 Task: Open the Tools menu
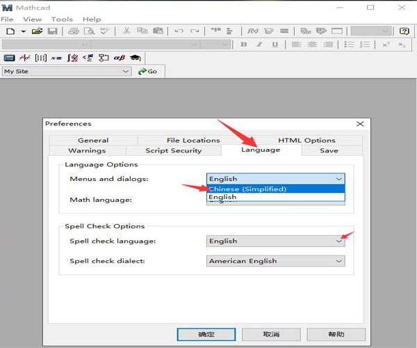[x=62, y=19]
